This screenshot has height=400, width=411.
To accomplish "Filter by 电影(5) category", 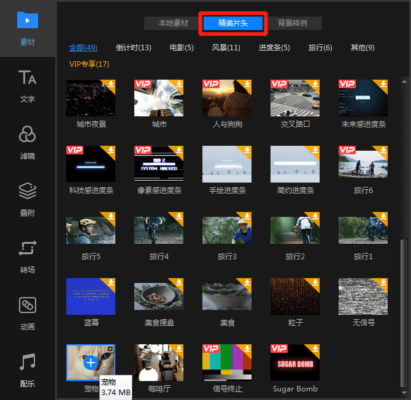I will pyautogui.click(x=182, y=48).
